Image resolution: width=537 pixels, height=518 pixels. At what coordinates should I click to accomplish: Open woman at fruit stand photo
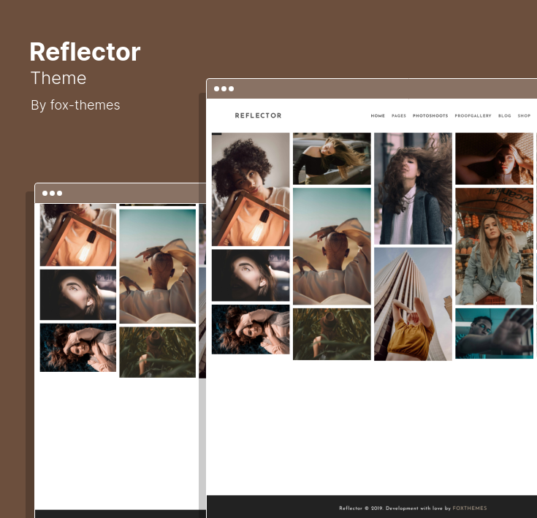point(494,246)
